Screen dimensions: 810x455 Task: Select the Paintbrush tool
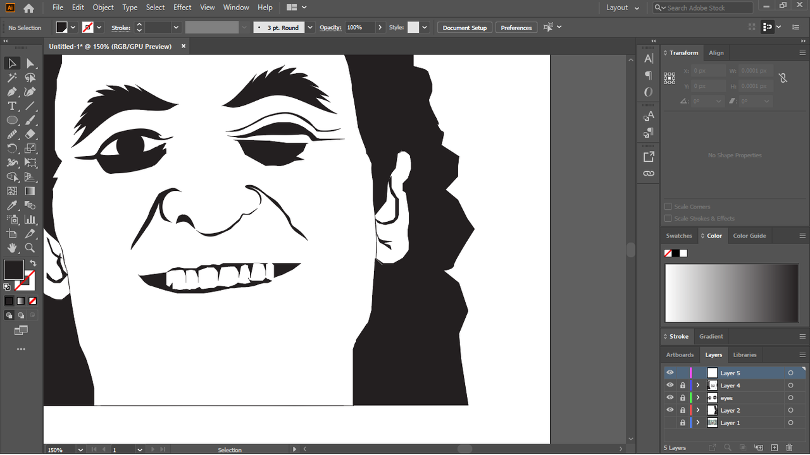(30, 120)
